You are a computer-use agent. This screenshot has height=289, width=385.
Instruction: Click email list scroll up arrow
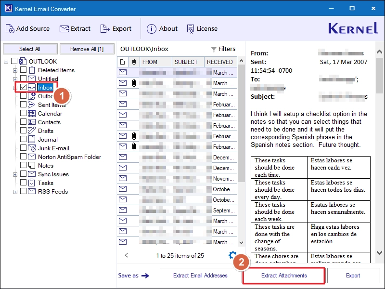[242, 61]
